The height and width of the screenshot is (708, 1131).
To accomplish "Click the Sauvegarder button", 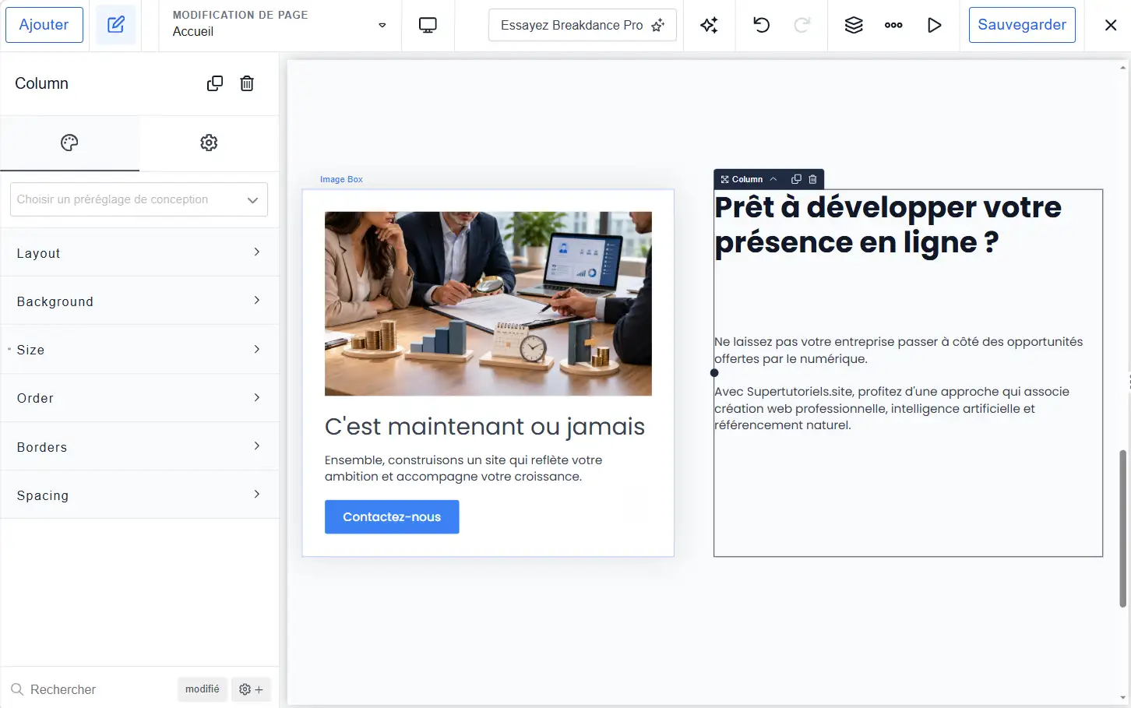I will [1022, 25].
